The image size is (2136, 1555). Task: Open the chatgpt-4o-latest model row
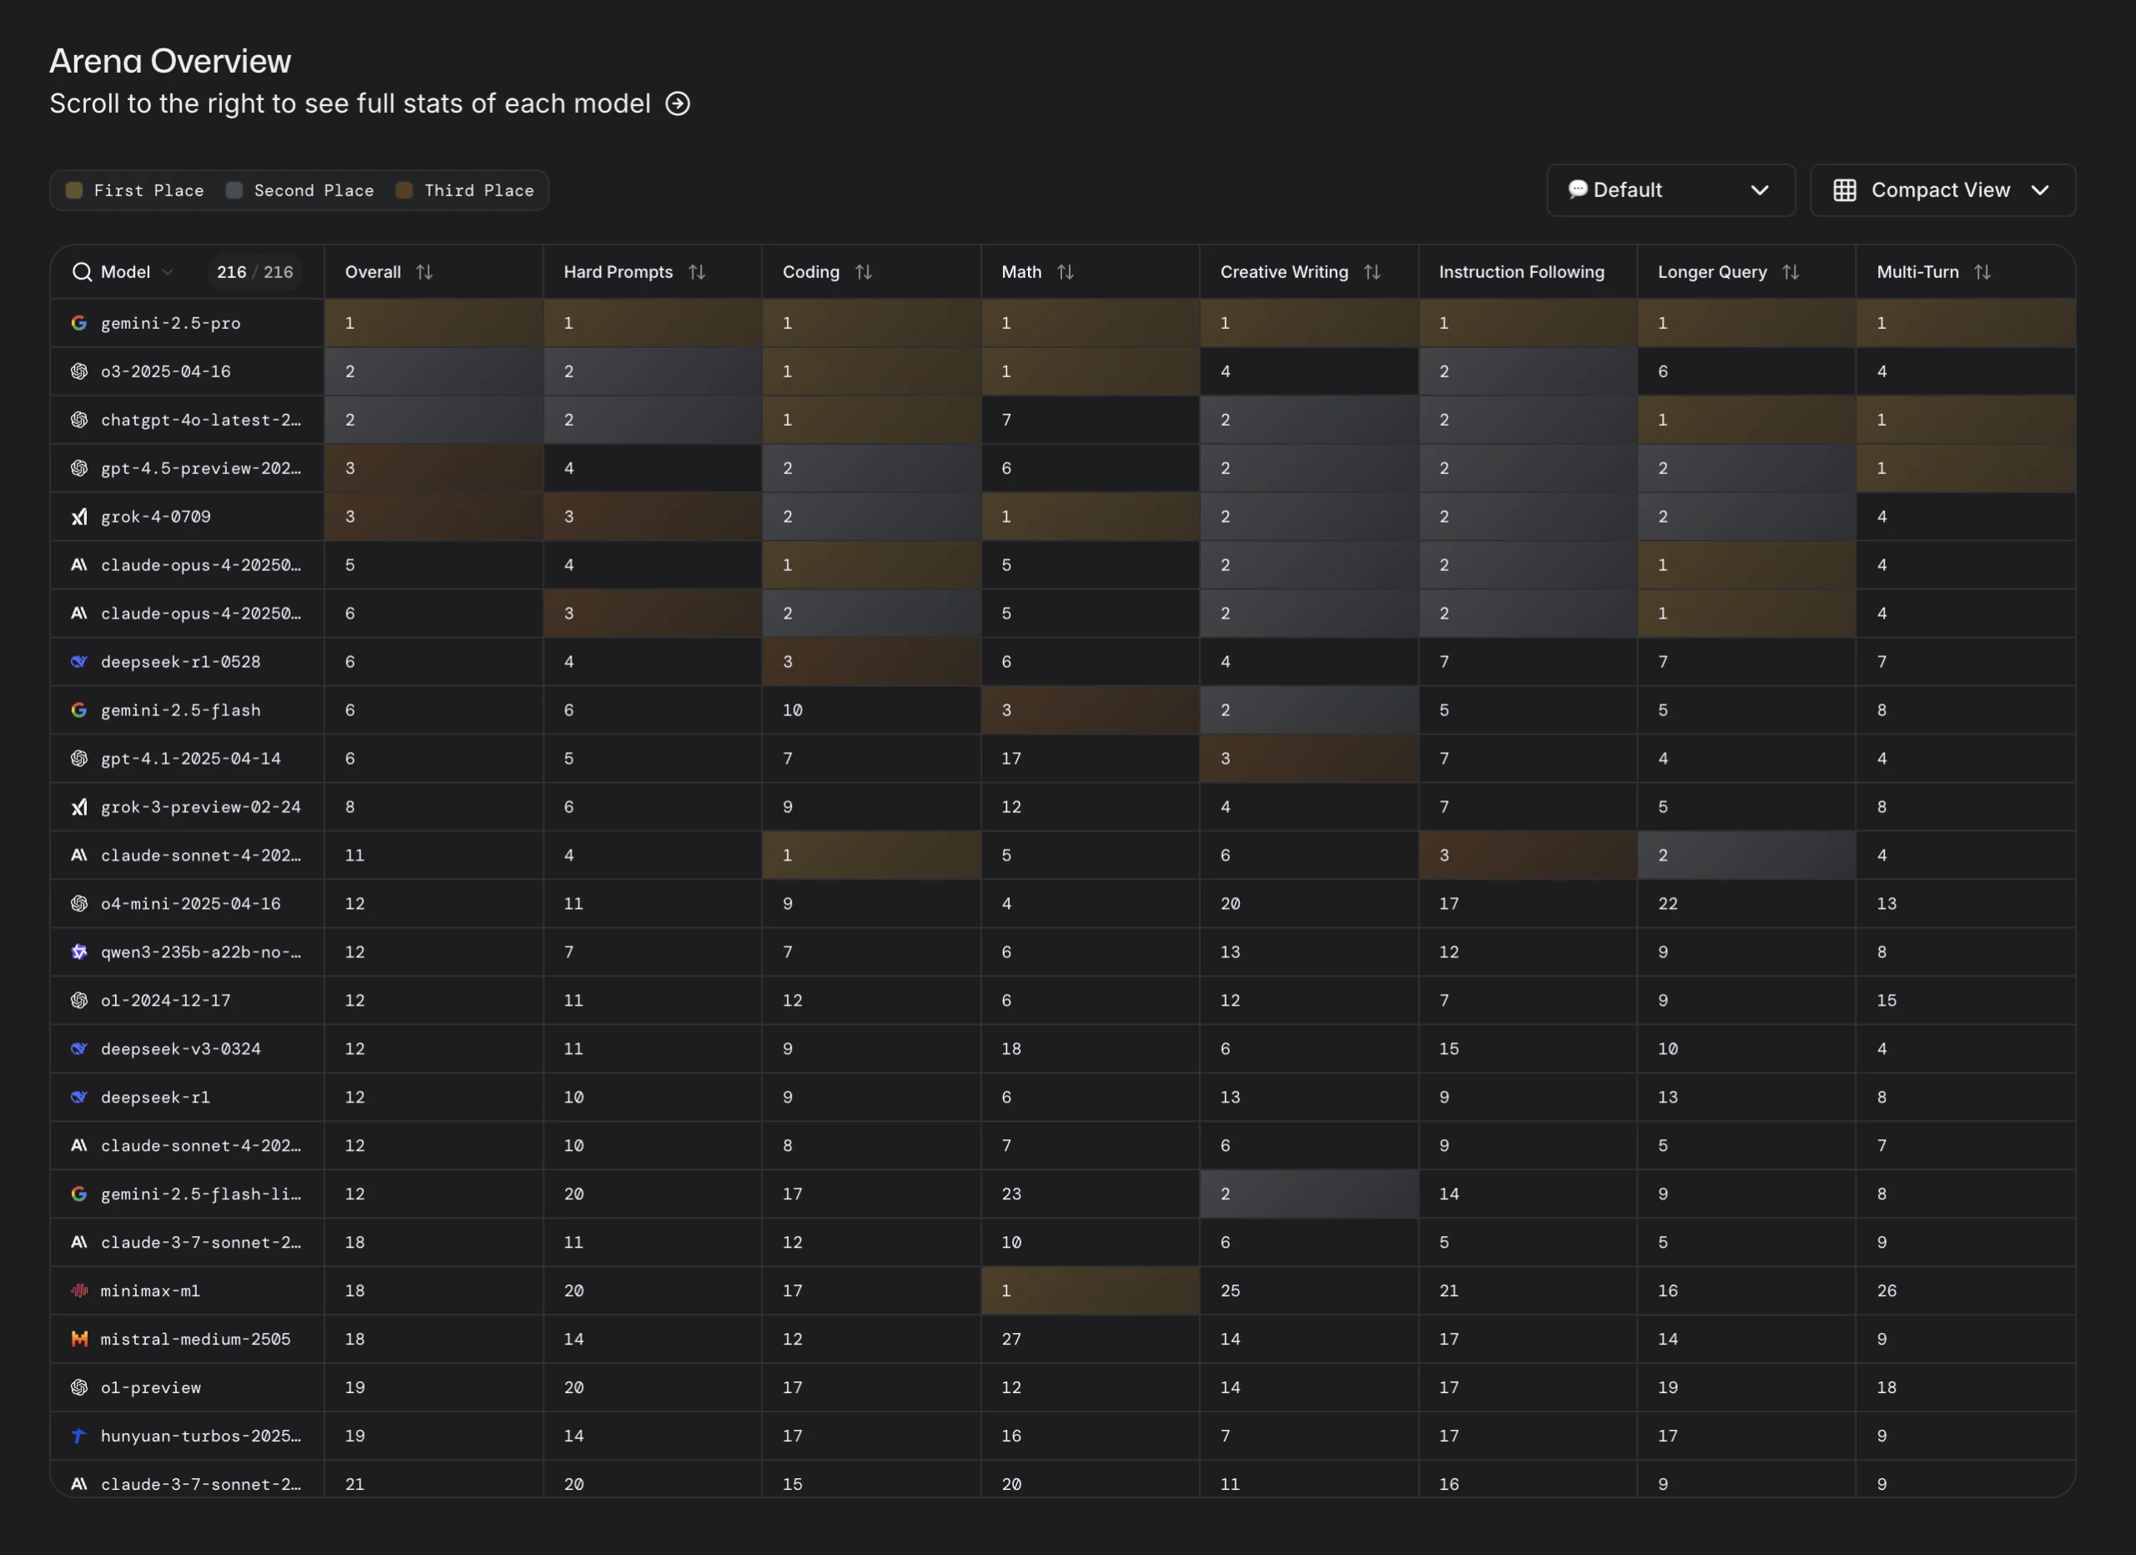(1062, 420)
